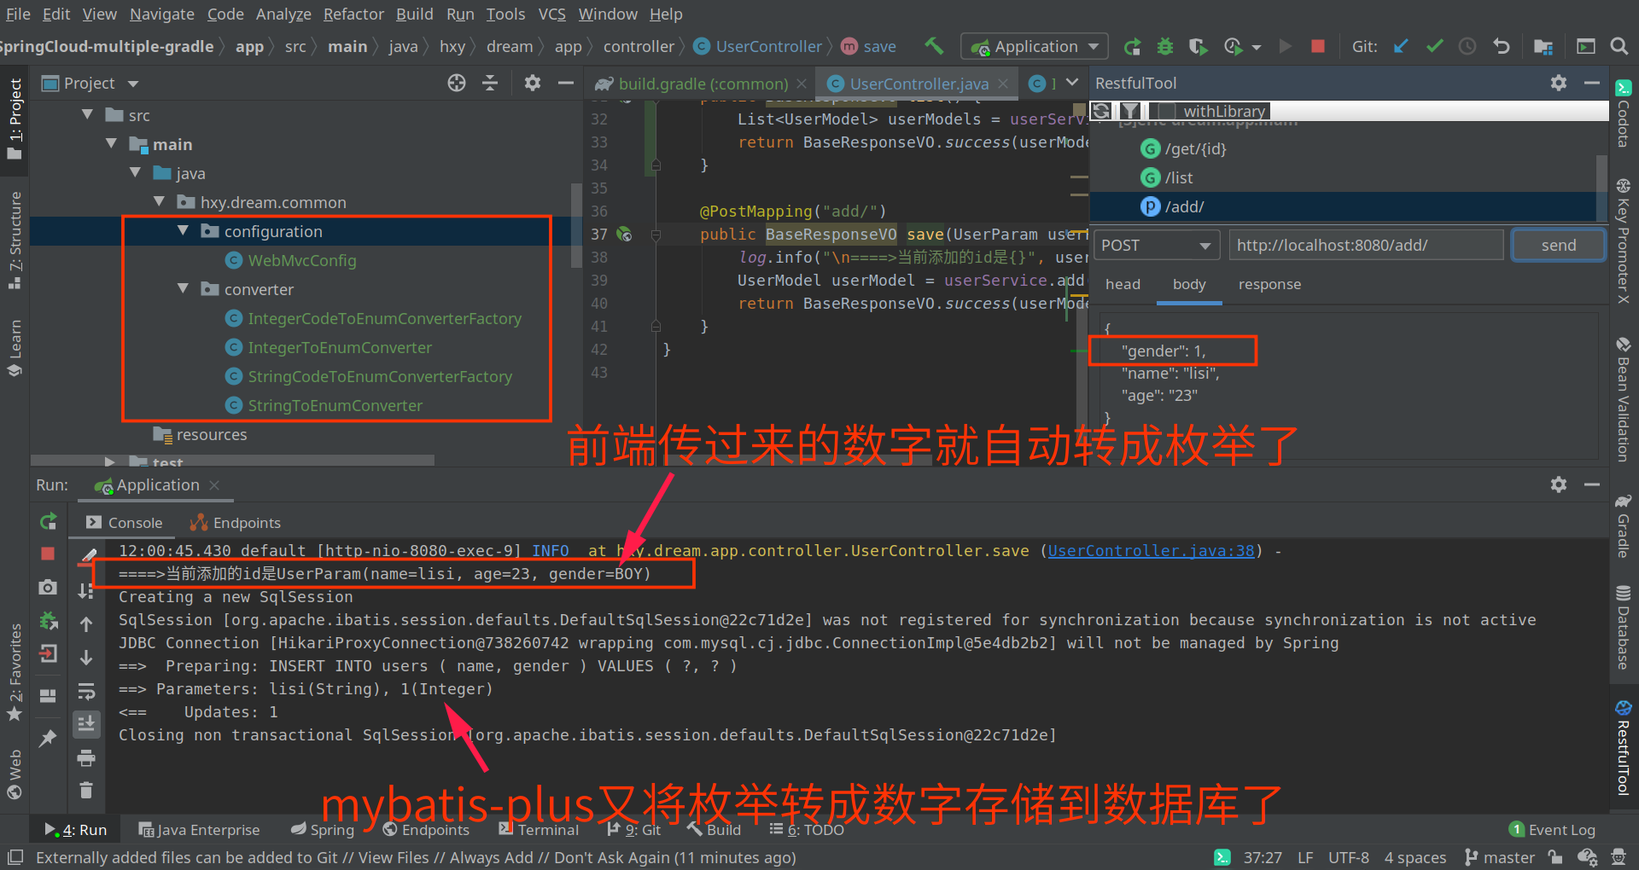Toggle scroll to end of console
Viewport: 1639px width, 870px height.
[x=85, y=724]
